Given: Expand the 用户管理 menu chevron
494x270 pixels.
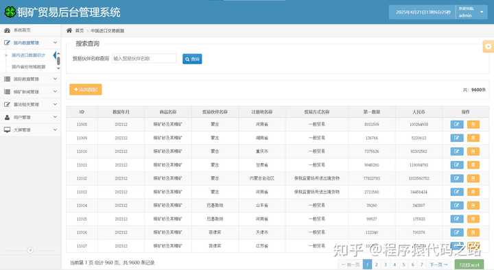Looking at the screenshot, I should coord(55,117).
